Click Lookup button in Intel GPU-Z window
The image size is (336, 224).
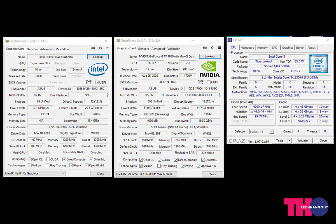click(x=98, y=57)
